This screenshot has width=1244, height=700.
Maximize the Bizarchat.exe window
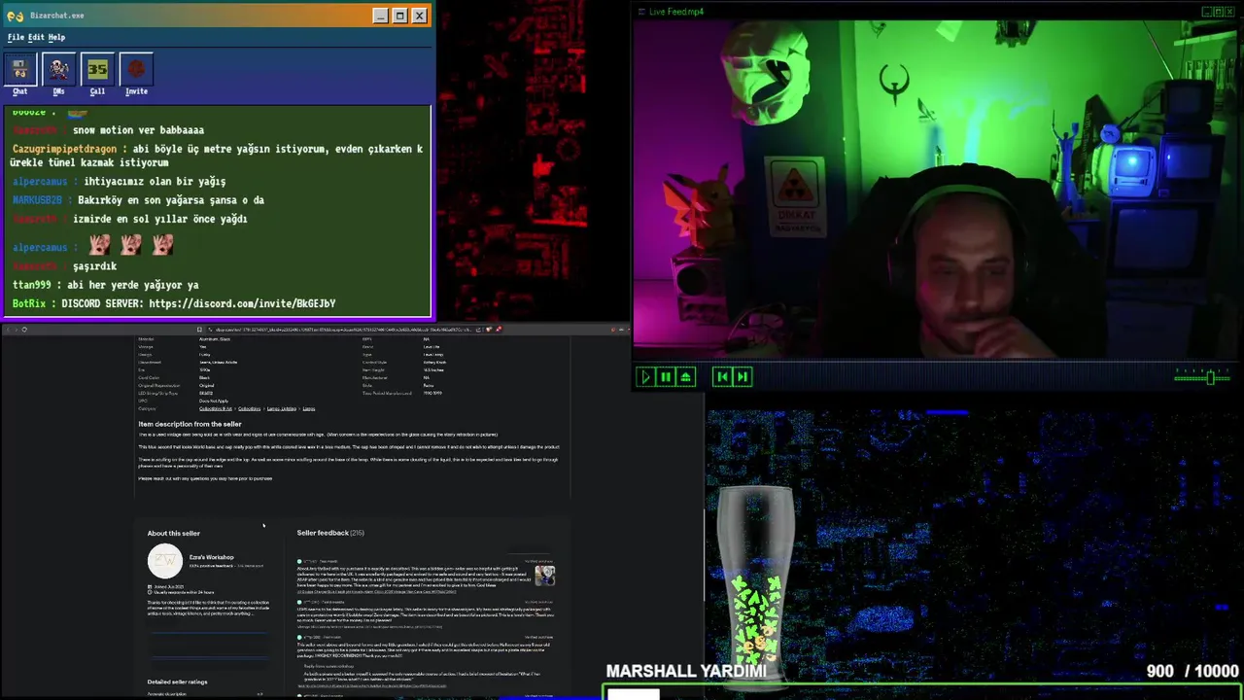click(399, 16)
